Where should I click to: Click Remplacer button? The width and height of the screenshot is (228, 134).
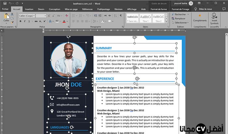(178, 19)
